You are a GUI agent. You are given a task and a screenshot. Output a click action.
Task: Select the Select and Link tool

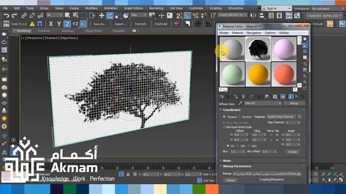24,16
